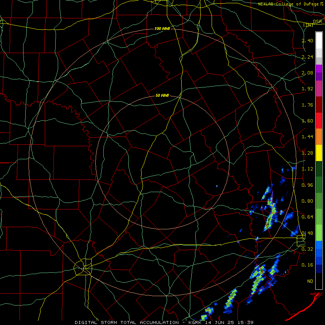Click the 50 NMI range ring label
Image resolution: width=325 pixels, height=325 pixels.
pyautogui.click(x=162, y=96)
